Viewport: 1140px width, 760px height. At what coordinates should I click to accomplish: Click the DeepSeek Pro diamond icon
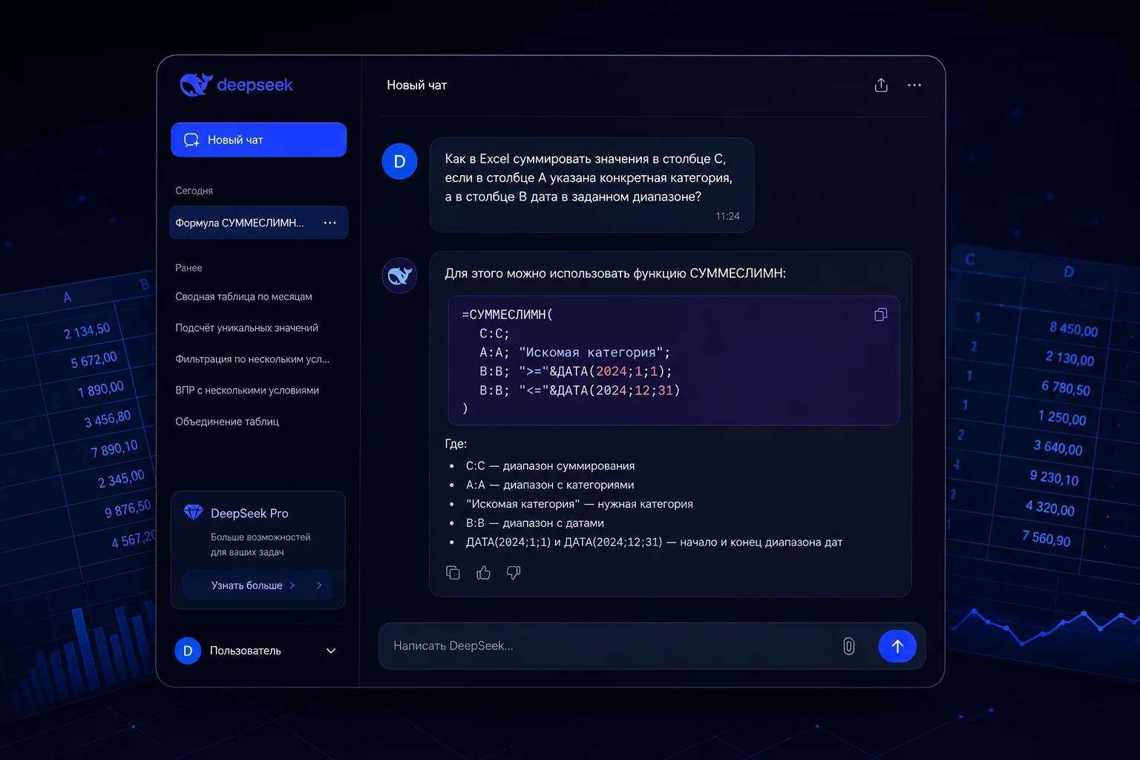(193, 512)
